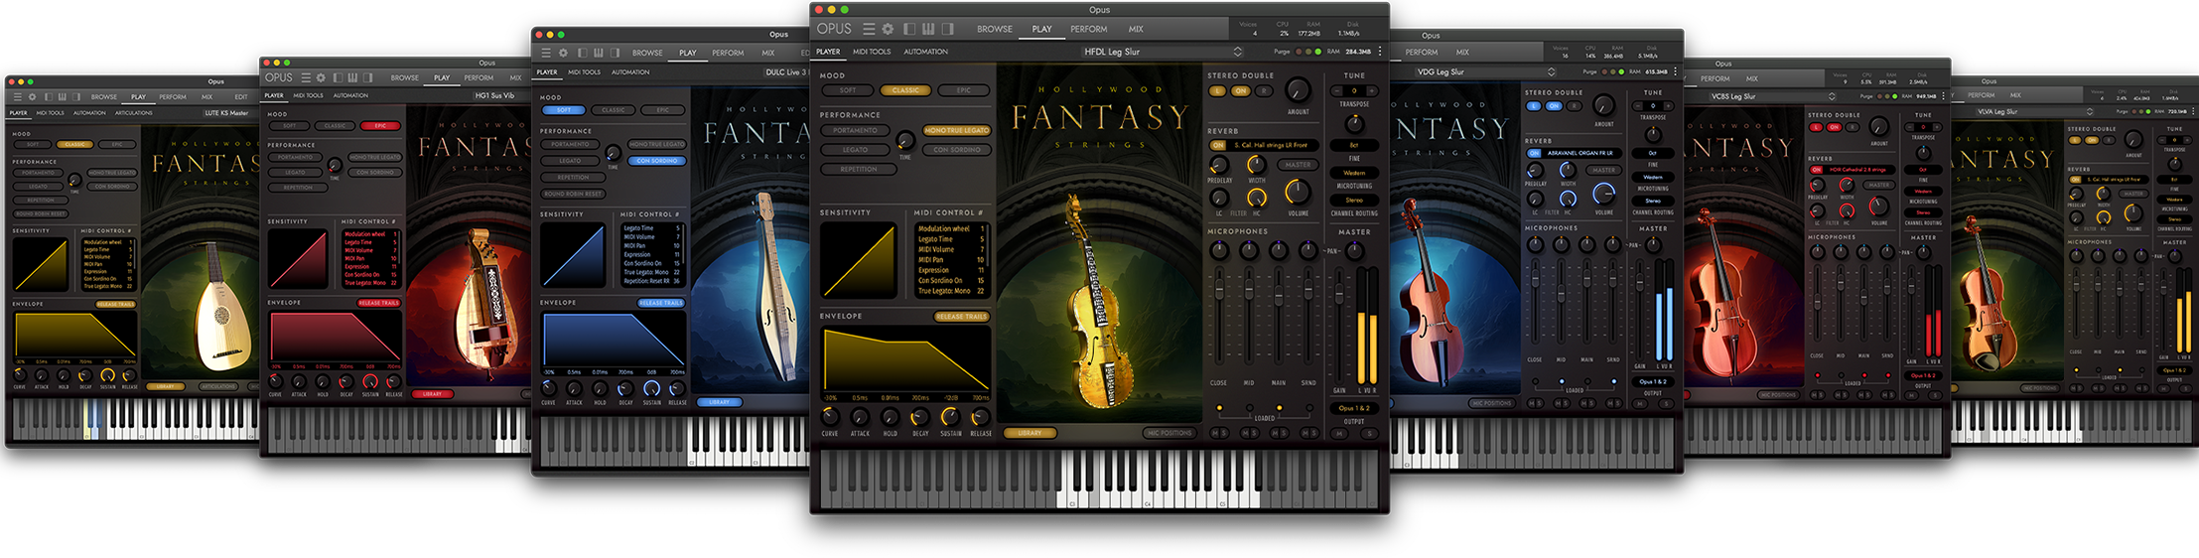
Task: Open Articulations subtab in LUTE window
Action: (134, 113)
